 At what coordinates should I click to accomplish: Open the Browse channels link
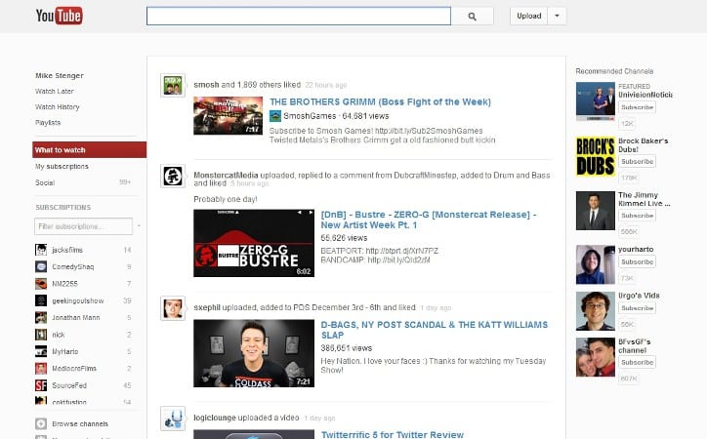(x=80, y=423)
